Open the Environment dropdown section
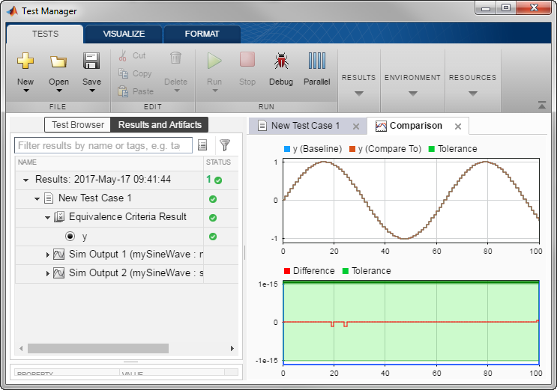The image size is (557, 390). (x=412, y=84)
